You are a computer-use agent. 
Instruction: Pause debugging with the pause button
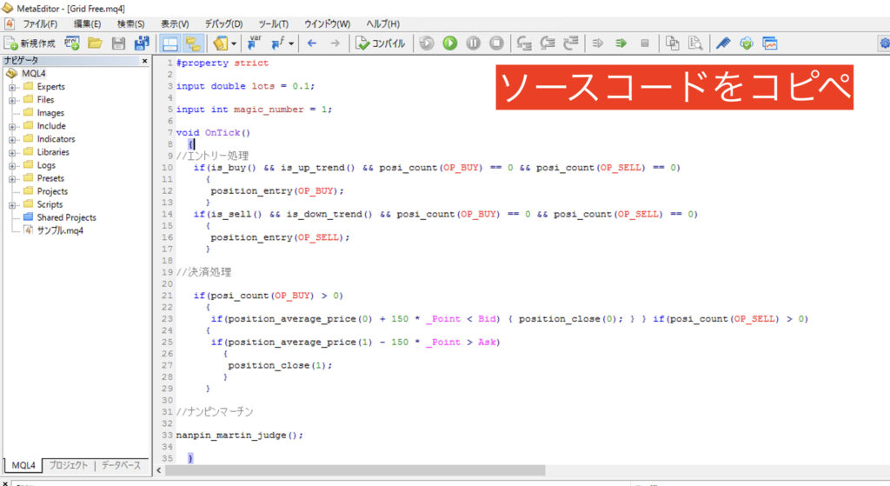[474, 43]
